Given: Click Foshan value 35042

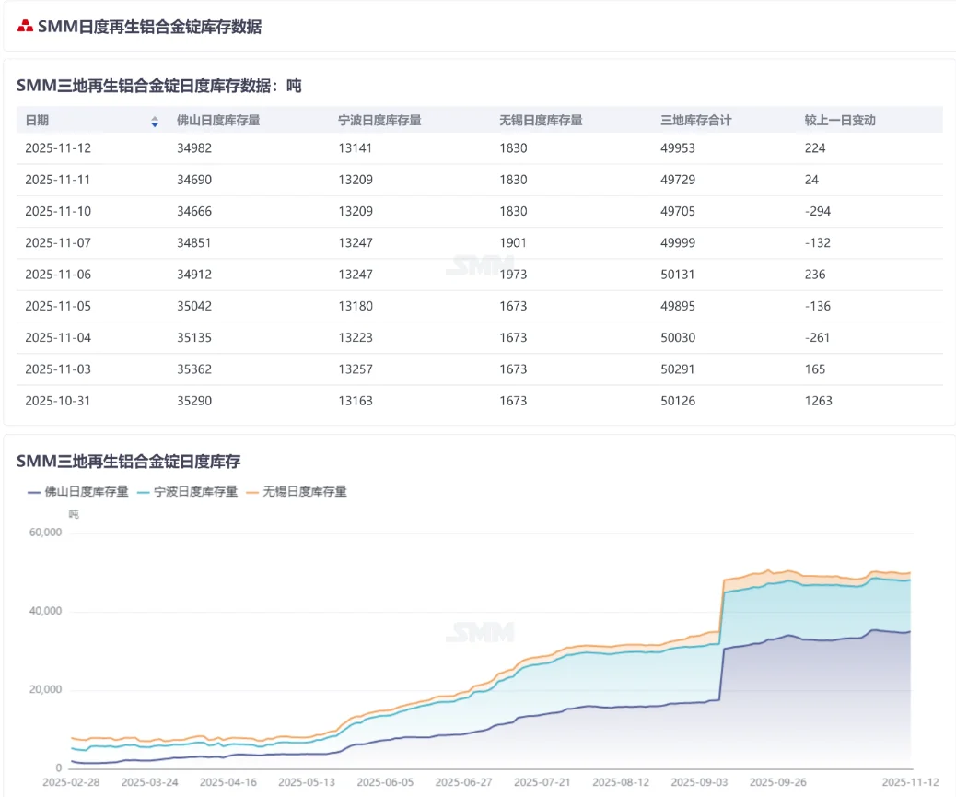Looking at the screenshot, I should (x=194, y=306).
